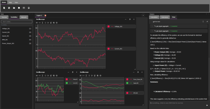210x109 pixels.
Task: Add a new layer with plus button
Action: (143, 15)
